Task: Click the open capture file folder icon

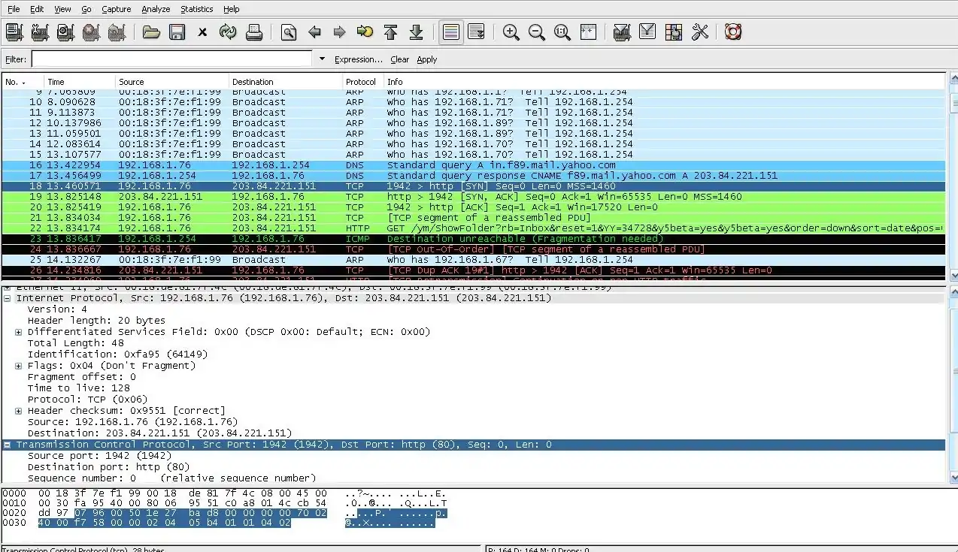Action: pos(151,32)
